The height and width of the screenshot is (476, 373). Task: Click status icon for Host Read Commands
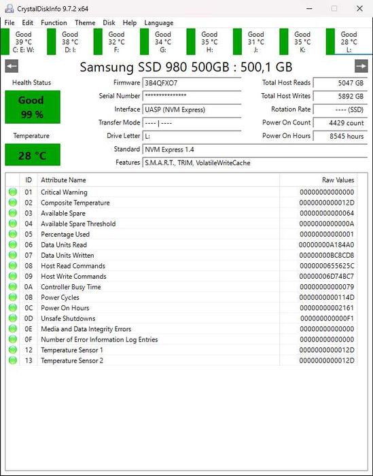[13, 266]
